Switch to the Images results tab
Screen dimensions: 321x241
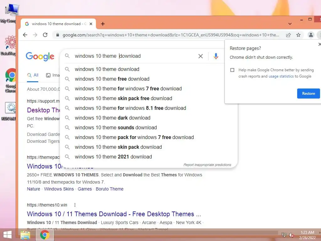click(x=53, y=75)
